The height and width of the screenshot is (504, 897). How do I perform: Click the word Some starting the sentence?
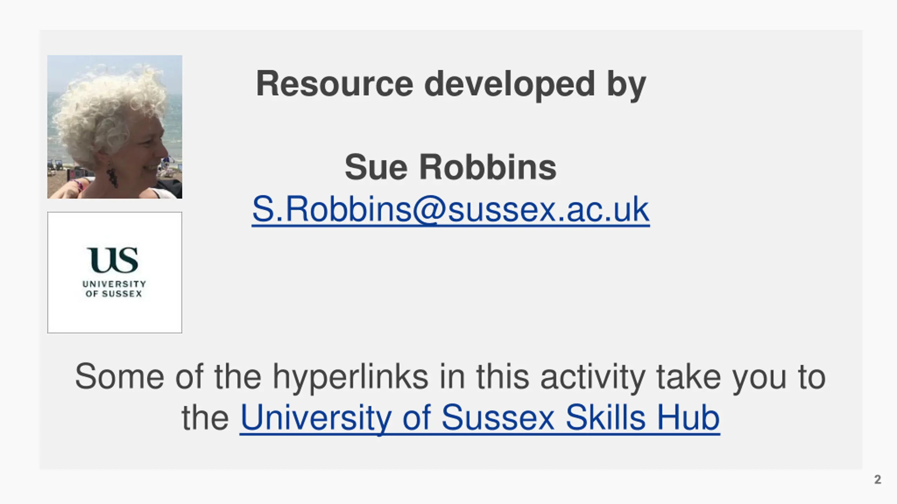click(119, 377)
